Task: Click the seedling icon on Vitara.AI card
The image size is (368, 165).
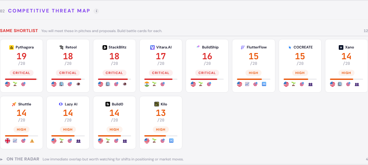Action: [x=154, y=84]
